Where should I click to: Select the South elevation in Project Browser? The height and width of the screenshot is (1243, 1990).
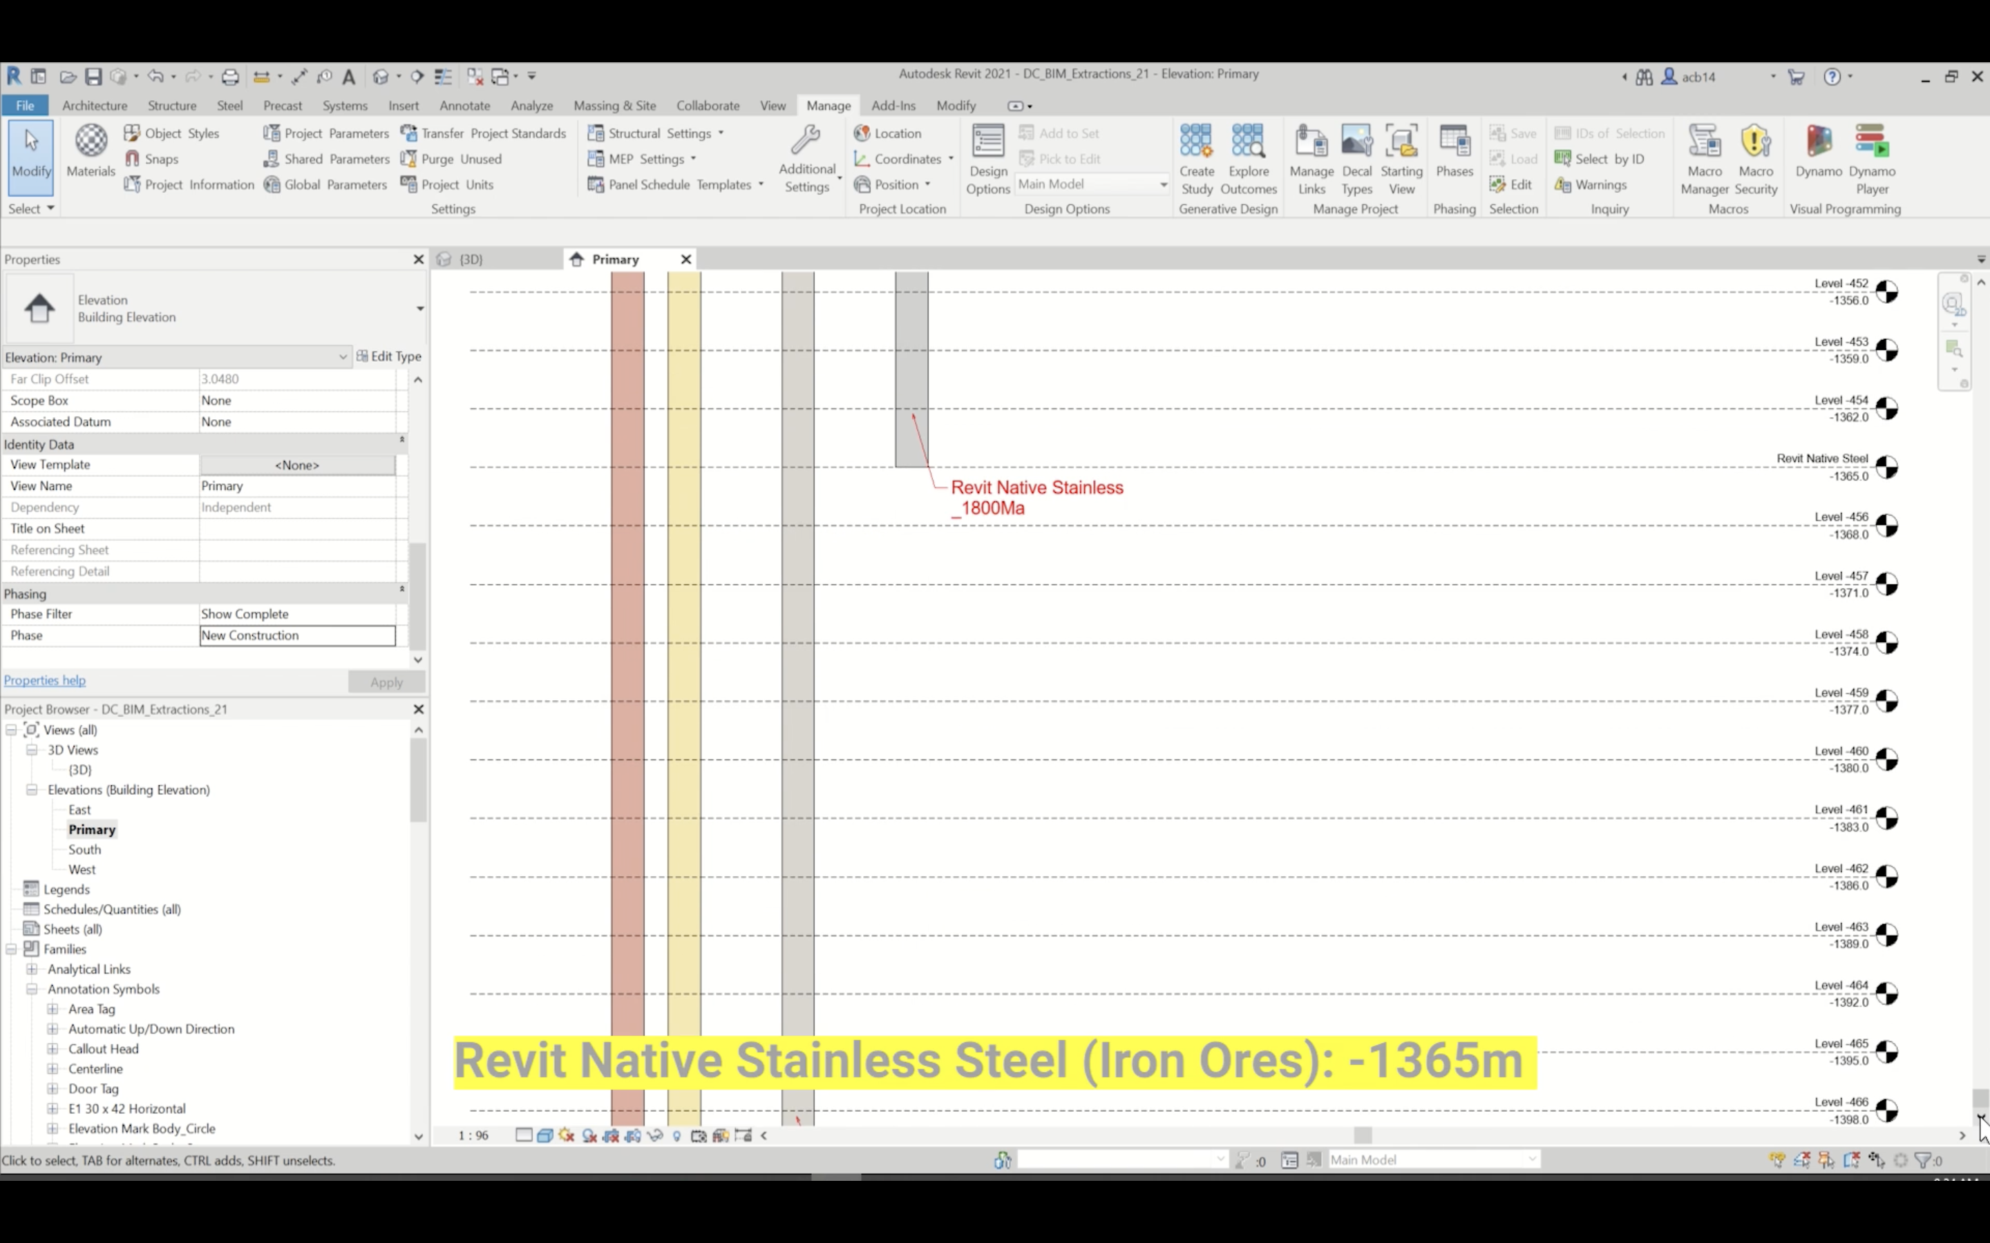[x=85, y=849]
